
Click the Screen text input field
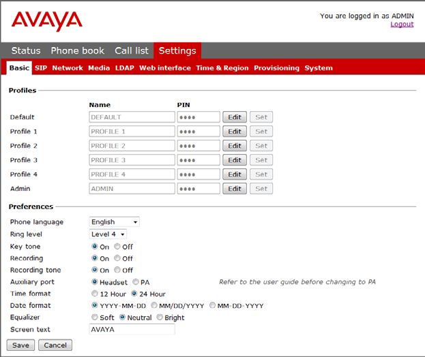pyautogui.click(x=132, y=329)
